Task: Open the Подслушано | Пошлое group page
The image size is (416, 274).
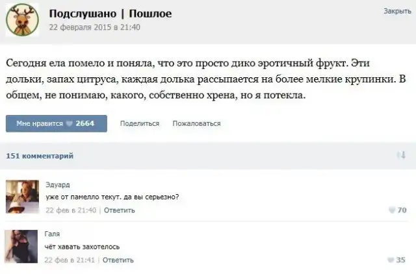Action: click(x=110, y=14)
